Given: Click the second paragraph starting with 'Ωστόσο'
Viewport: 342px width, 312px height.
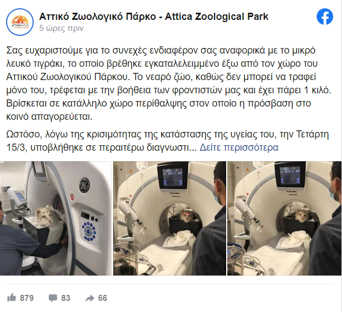Looking at the screenshot, I should pyautogui.click(x=167, y=141).
